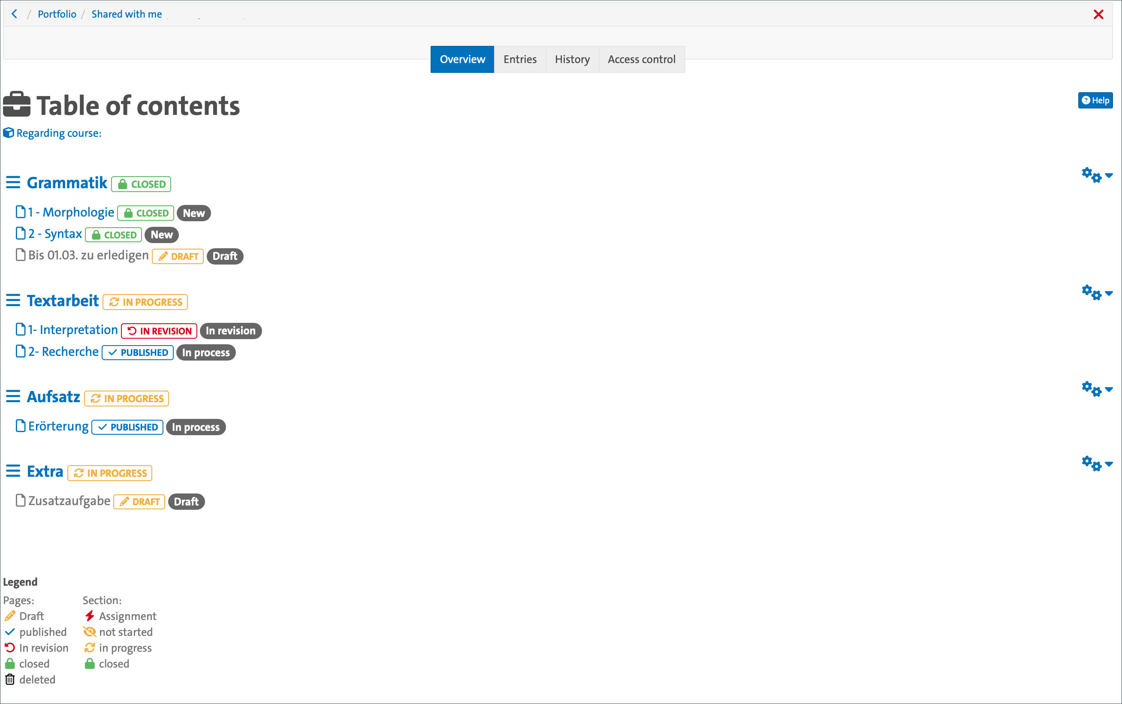The image size is (1122, 704).
Task: Click the Aufsatz section hamburger icon
Action: pyautogui.click(x=13, y=397)
